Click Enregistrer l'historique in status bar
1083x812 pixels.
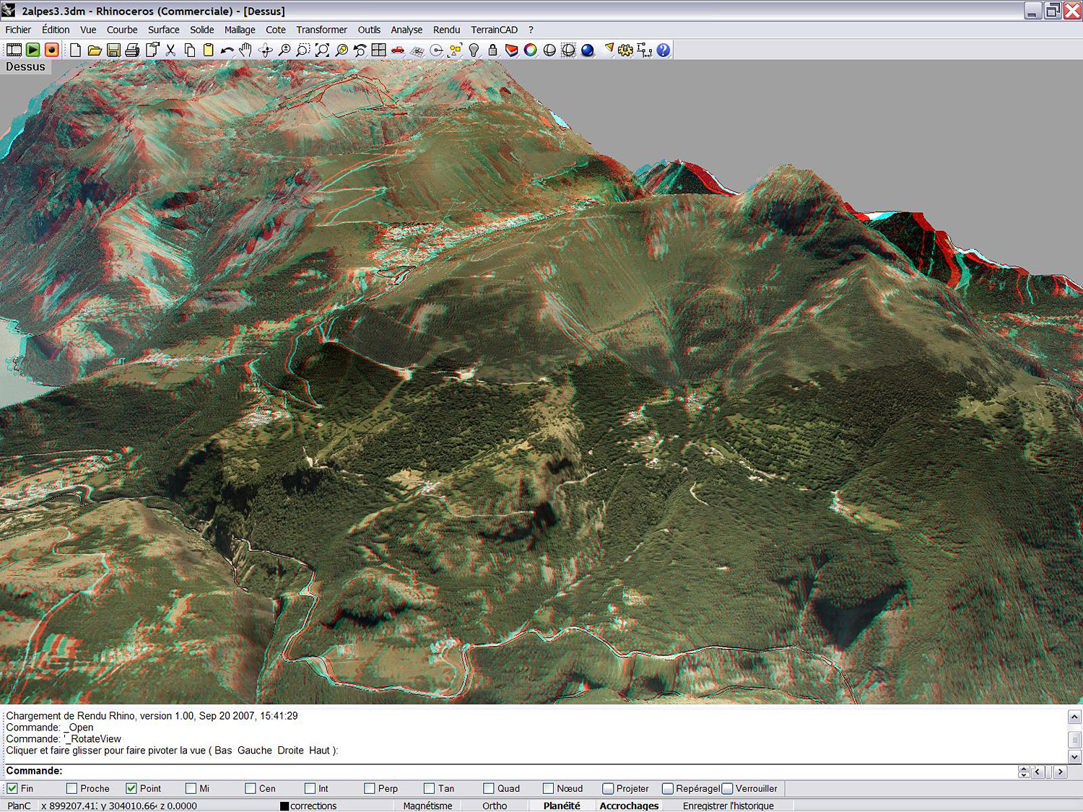point(728,806)
